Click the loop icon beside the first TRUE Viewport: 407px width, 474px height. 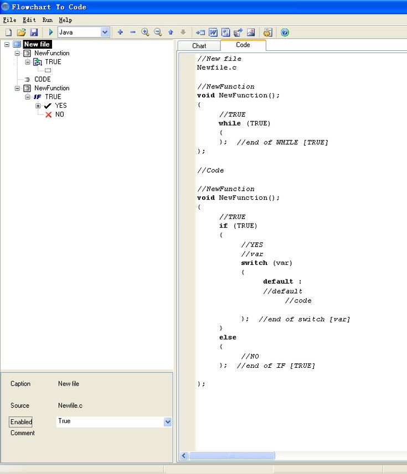click(38, 62)
